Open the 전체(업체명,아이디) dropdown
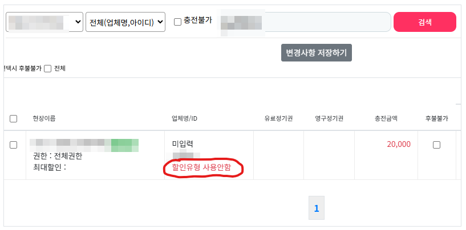This screenshot has height=230, width=466. (x=125, y=22)
